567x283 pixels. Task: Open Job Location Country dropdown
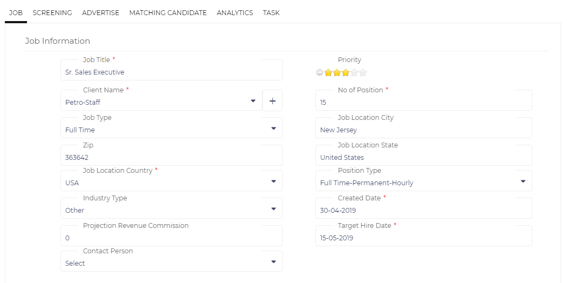(x=172, y=181)
